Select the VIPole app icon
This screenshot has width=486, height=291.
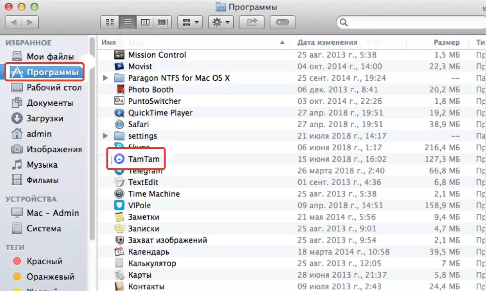(119, 205)
